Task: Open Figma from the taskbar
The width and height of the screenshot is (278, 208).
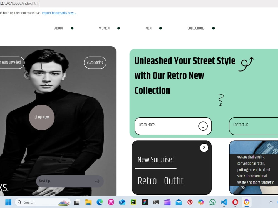Action: 145,202
